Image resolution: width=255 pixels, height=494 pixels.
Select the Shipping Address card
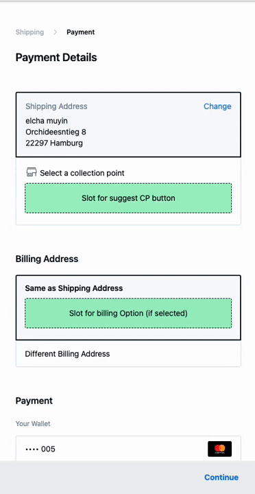[128, 125]
